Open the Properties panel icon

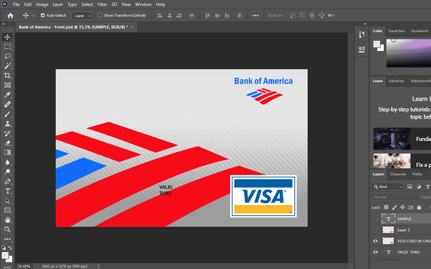(x=362, y=49)
